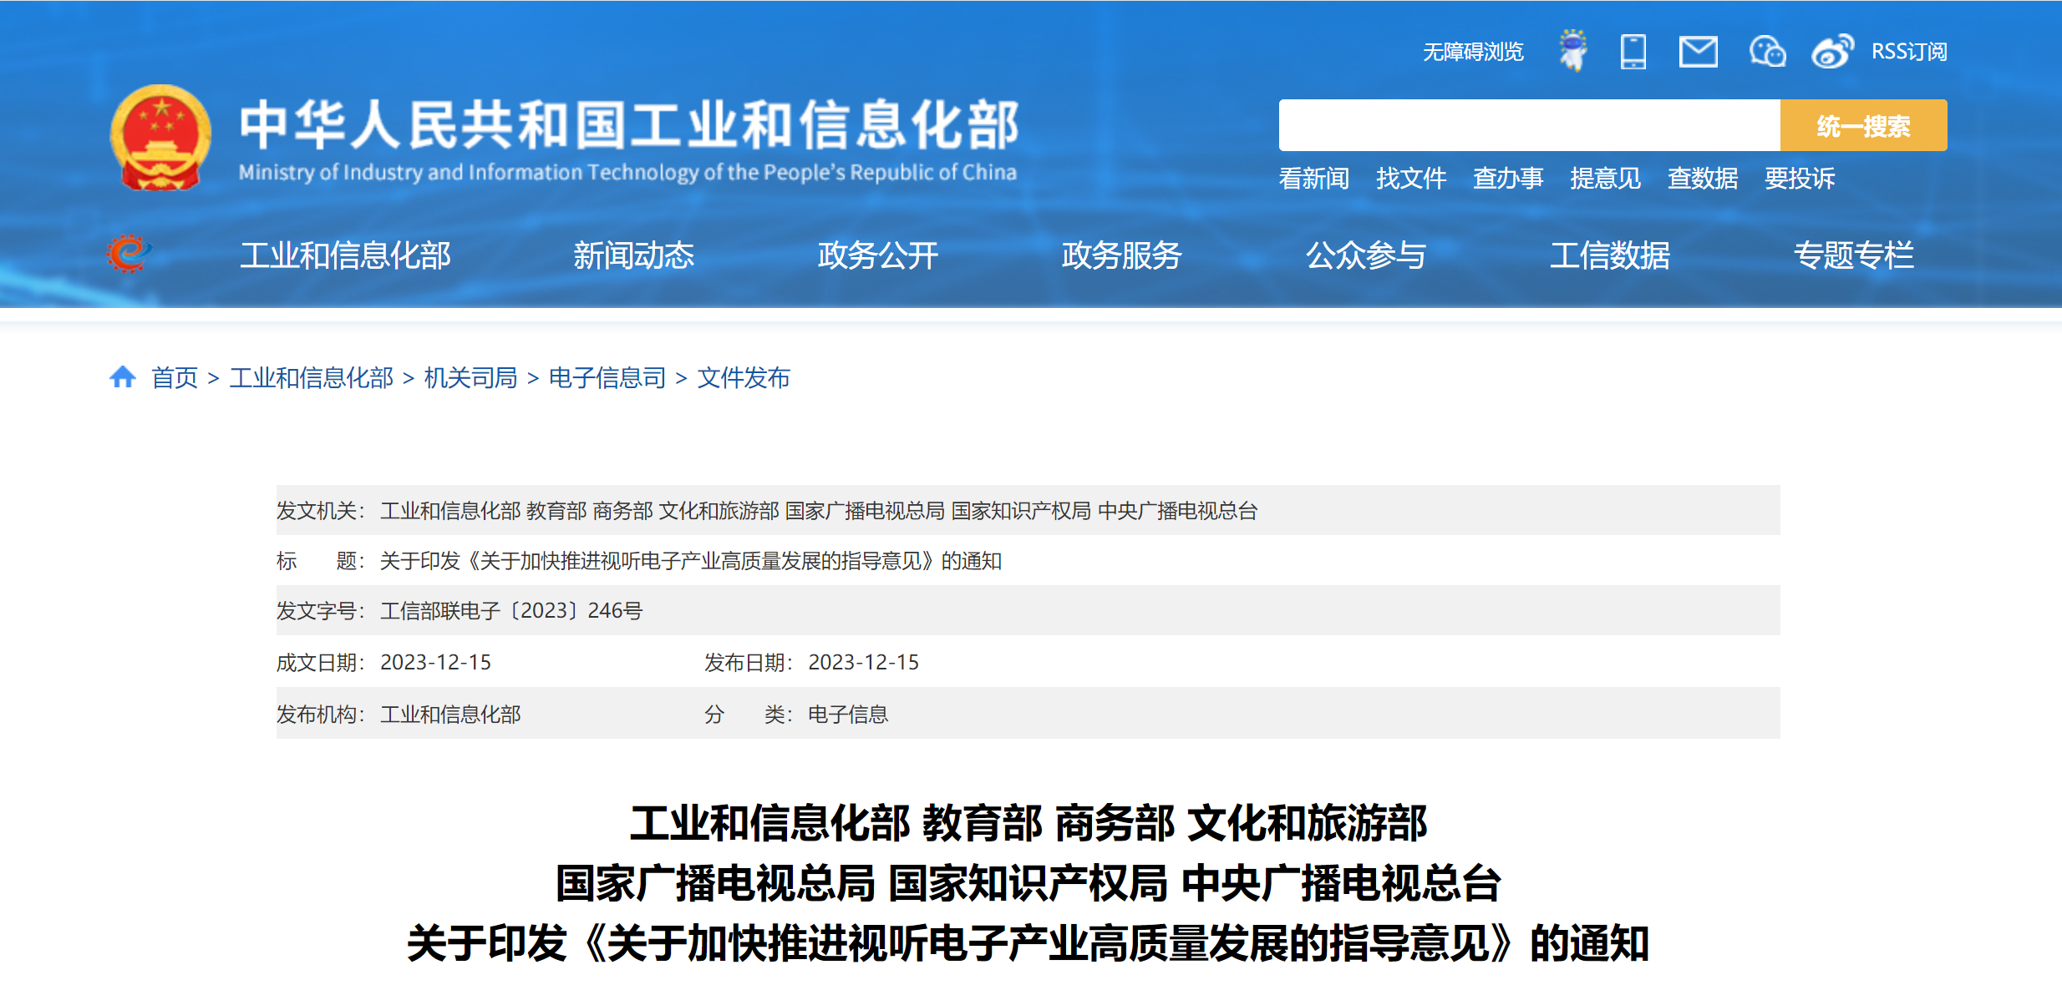Open 公众参与 nav menu
This screenshot has height=990, width=2062.
[1366, 255]
